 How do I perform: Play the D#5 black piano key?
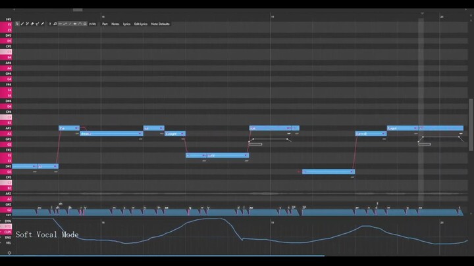6,35
